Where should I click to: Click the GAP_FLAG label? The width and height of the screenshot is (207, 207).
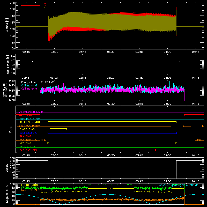point(25,115)
